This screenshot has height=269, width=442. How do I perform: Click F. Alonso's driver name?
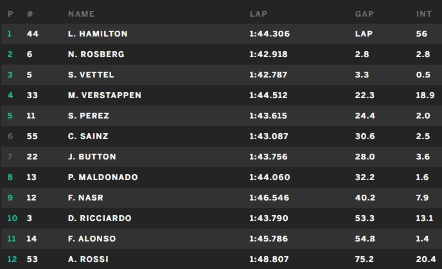pyautogui.click(x=92, y=239)
